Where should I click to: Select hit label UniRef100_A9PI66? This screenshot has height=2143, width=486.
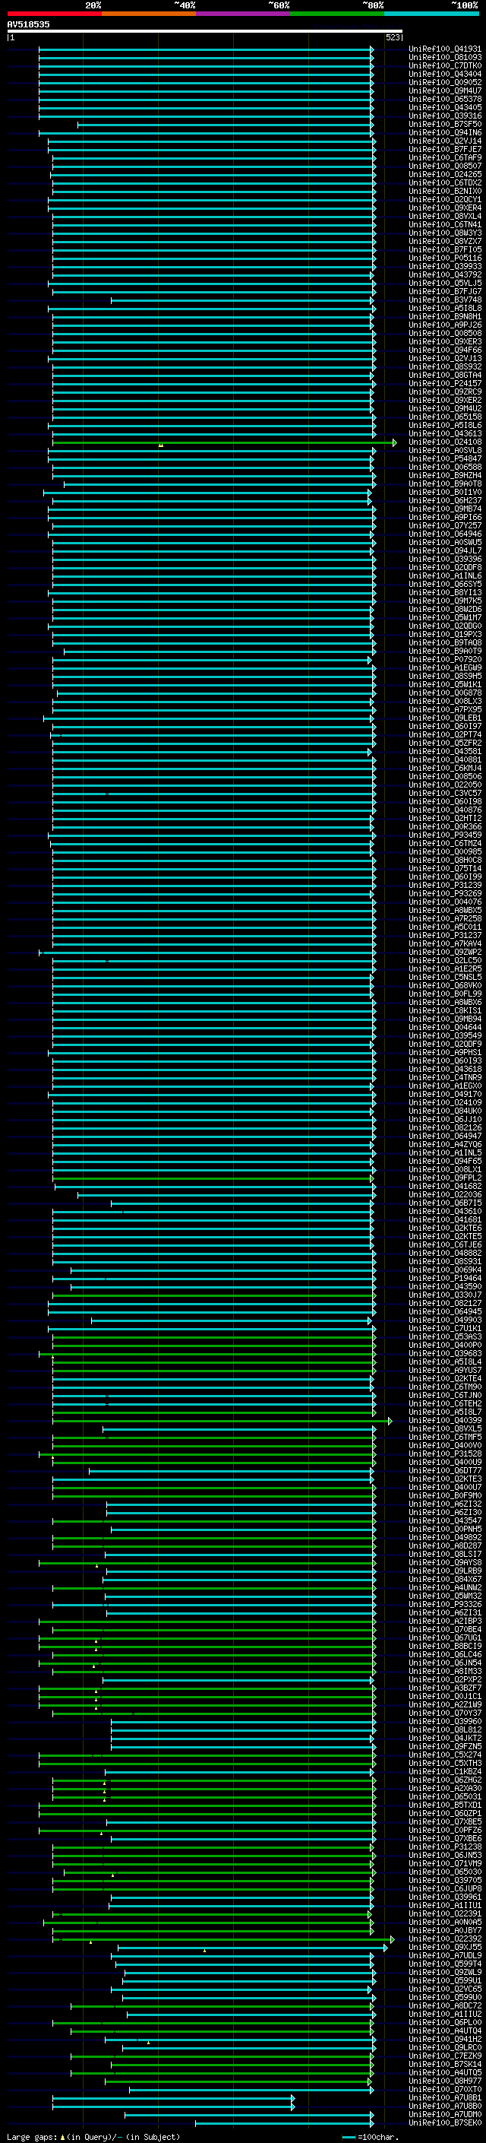(x=444, y=518)
